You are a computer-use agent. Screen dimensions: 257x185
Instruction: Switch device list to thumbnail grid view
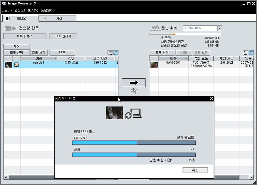(245, 53)
